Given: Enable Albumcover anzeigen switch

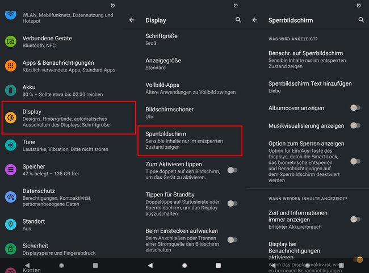Looking at the screenshot, I should click(x=355, y=108).
